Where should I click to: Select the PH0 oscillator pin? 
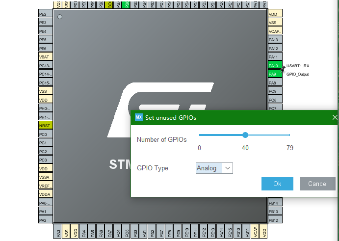[x=46, y=108]
